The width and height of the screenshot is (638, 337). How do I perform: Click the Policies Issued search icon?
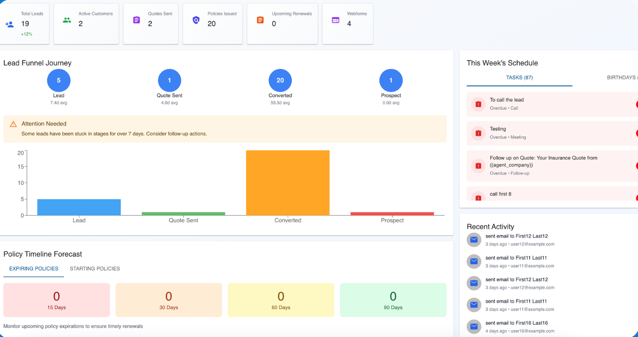(x=196, y=20)
